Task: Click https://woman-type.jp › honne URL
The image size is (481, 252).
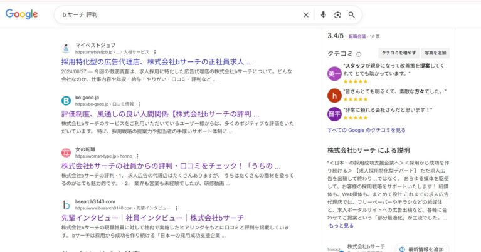Action: 103,156
